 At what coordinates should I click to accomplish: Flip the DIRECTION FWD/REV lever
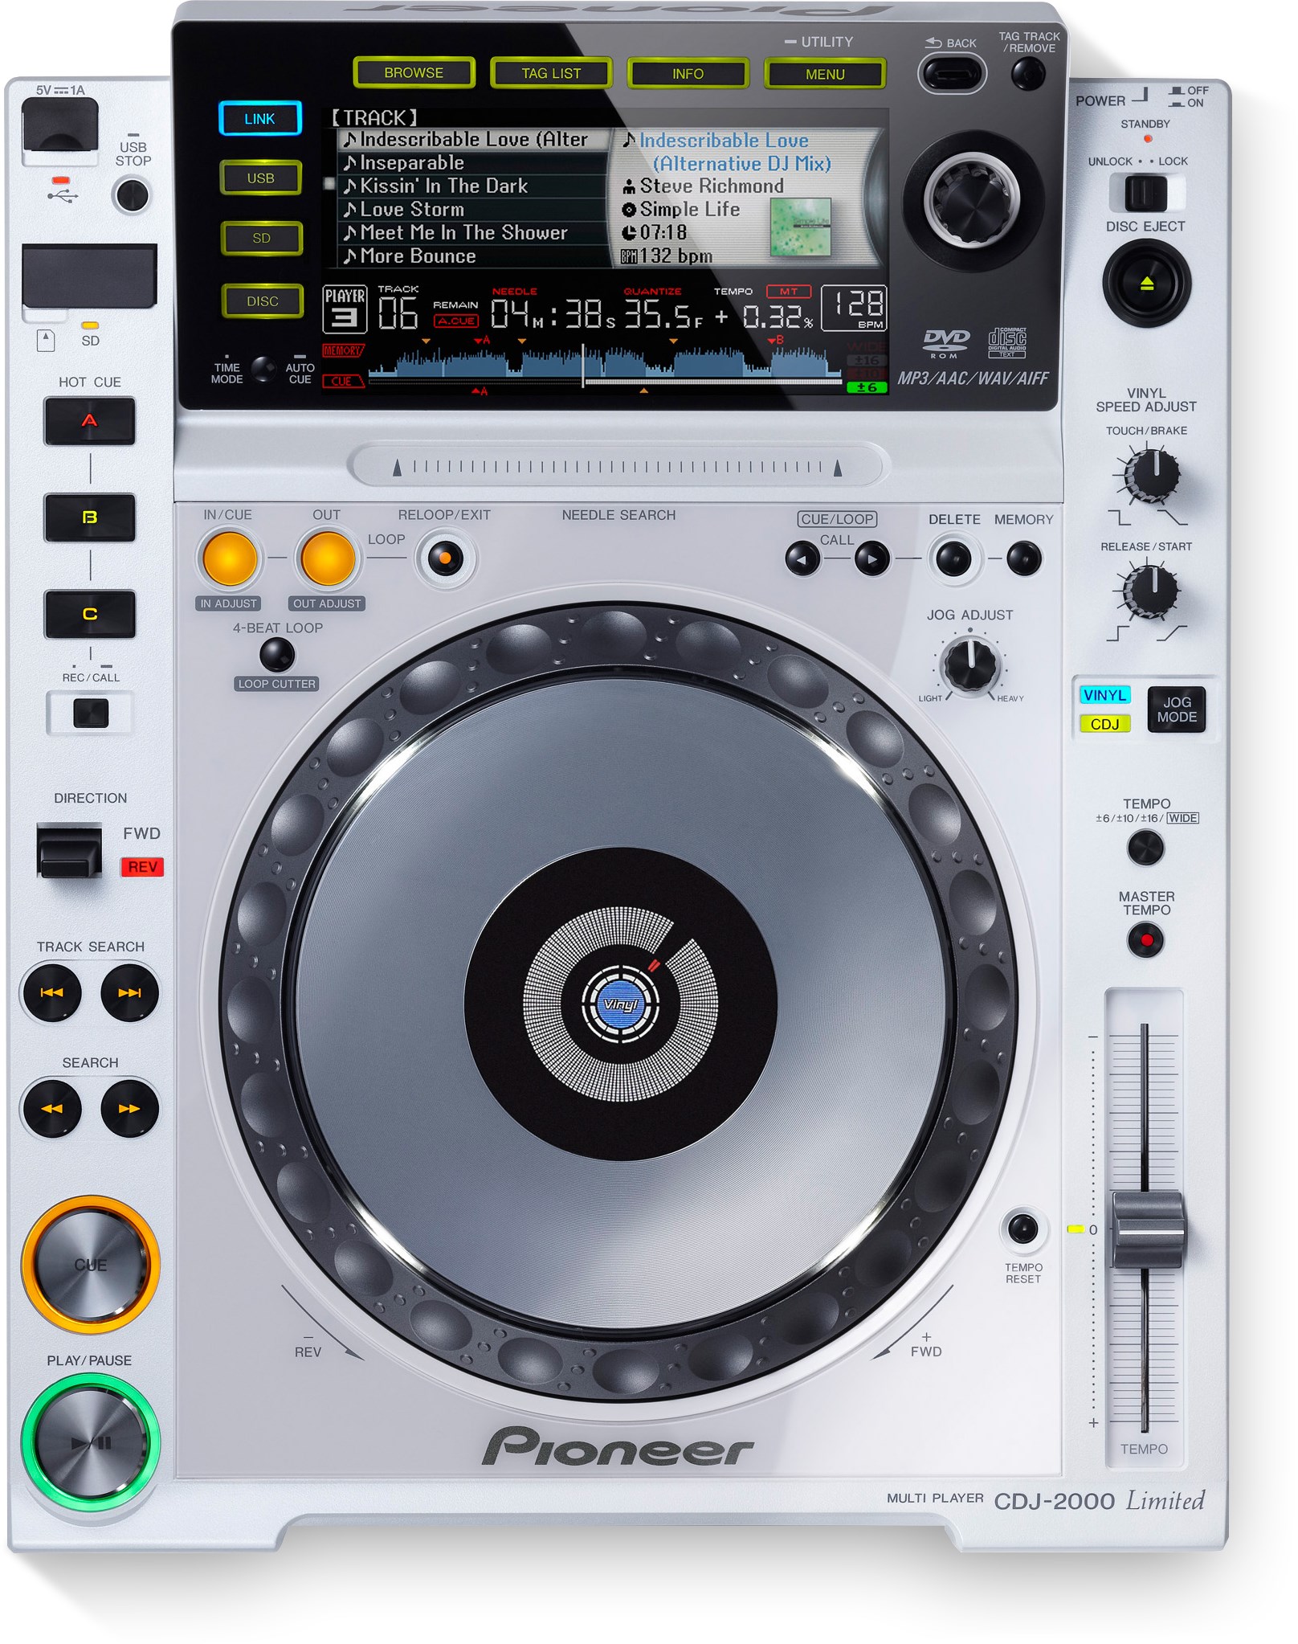tap(69, 850)
